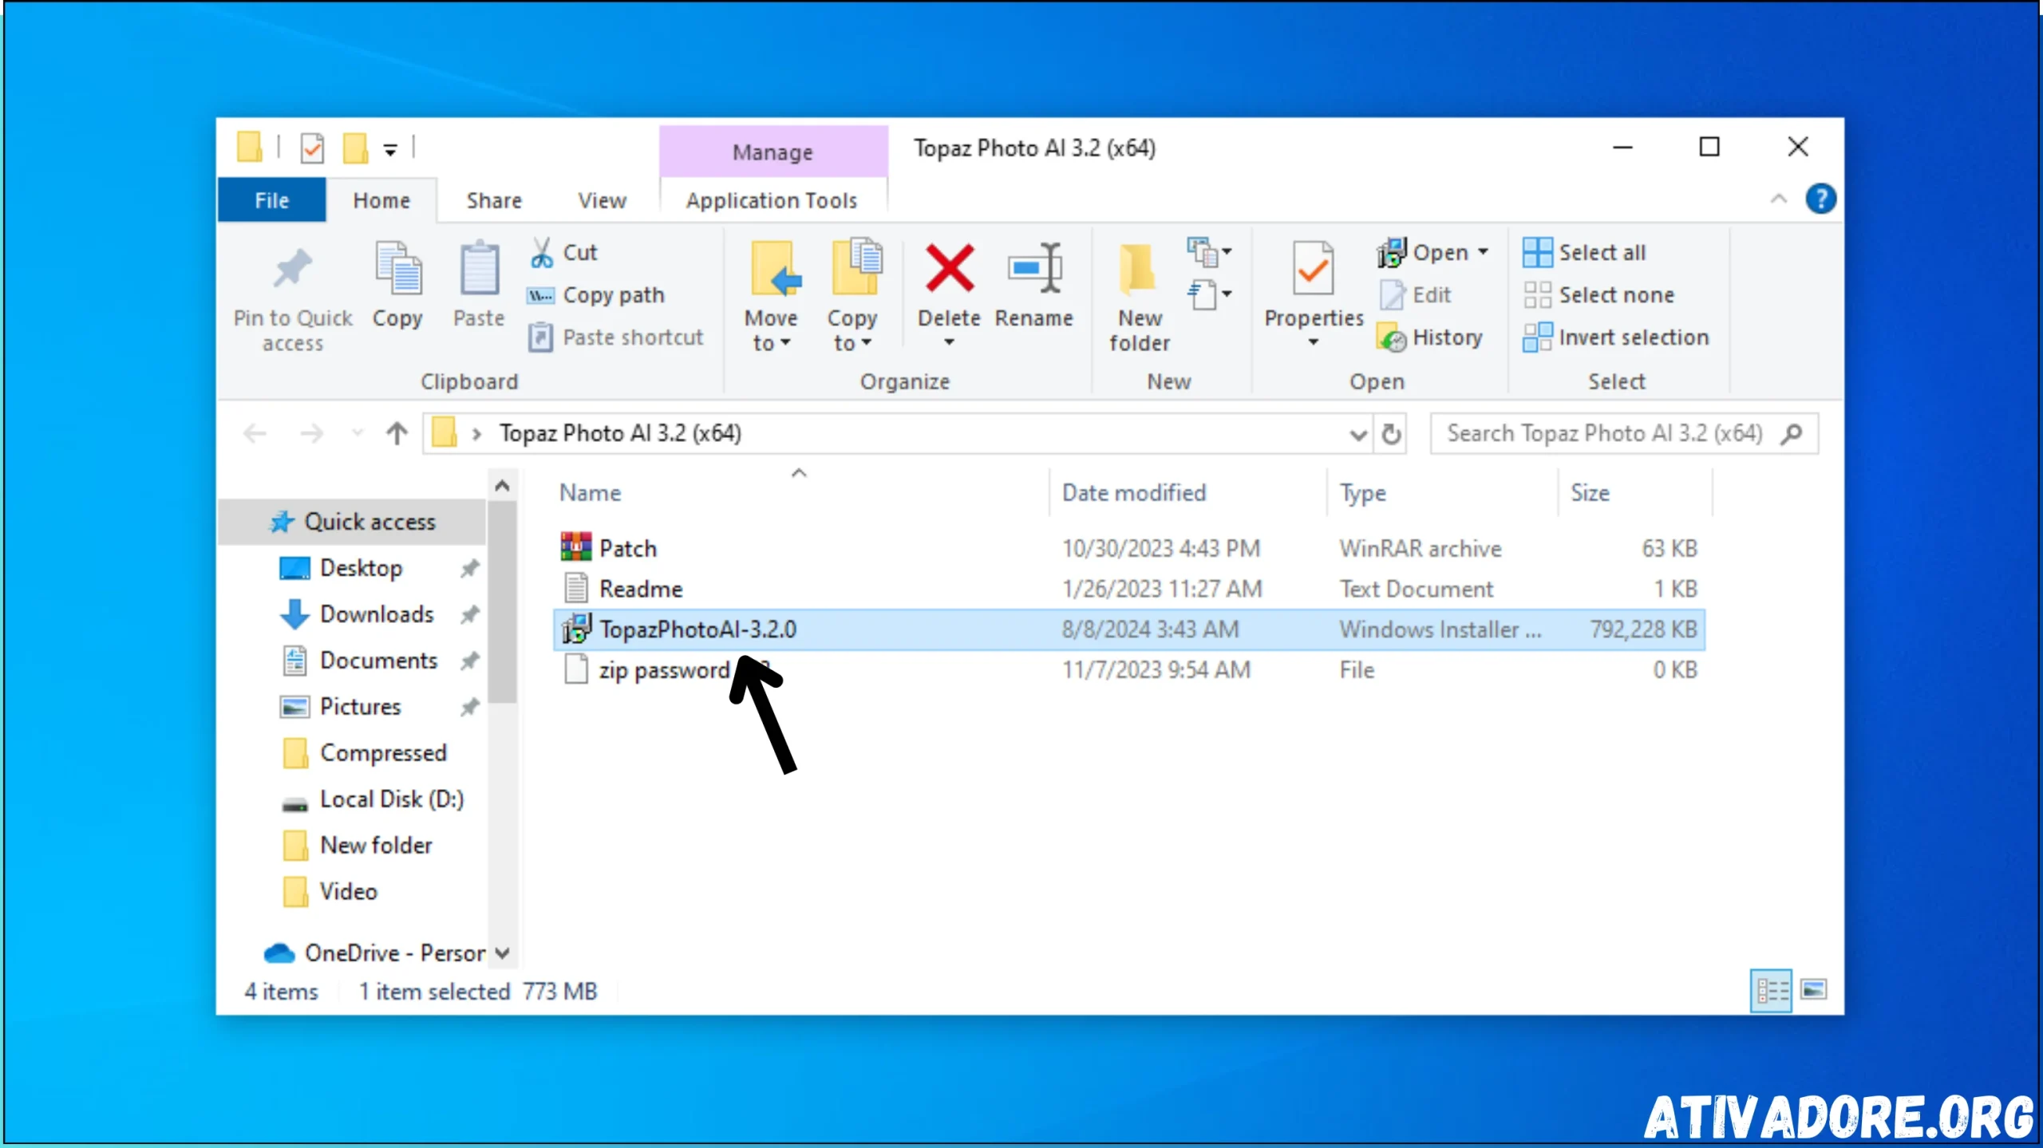Open the File menu
Viewport: 2043px width, 1148px height.
point(271,199)
